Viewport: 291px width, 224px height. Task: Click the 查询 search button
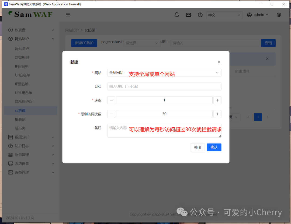pos(268,43)
